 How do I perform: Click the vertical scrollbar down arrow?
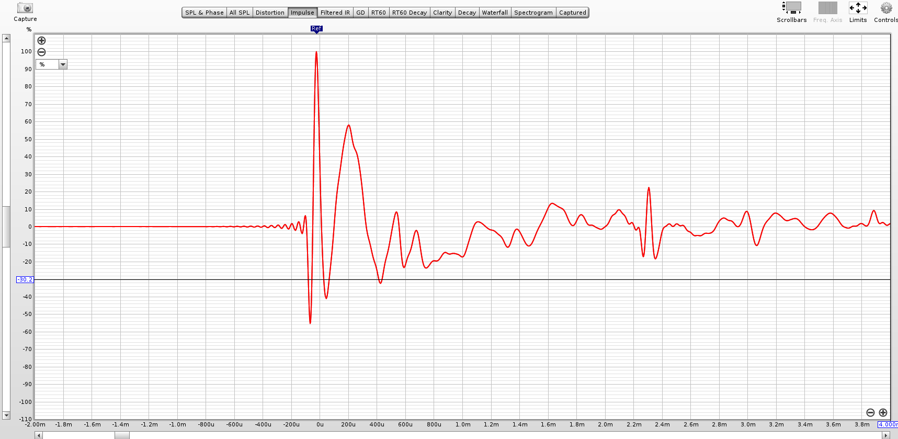pos(6,415)
